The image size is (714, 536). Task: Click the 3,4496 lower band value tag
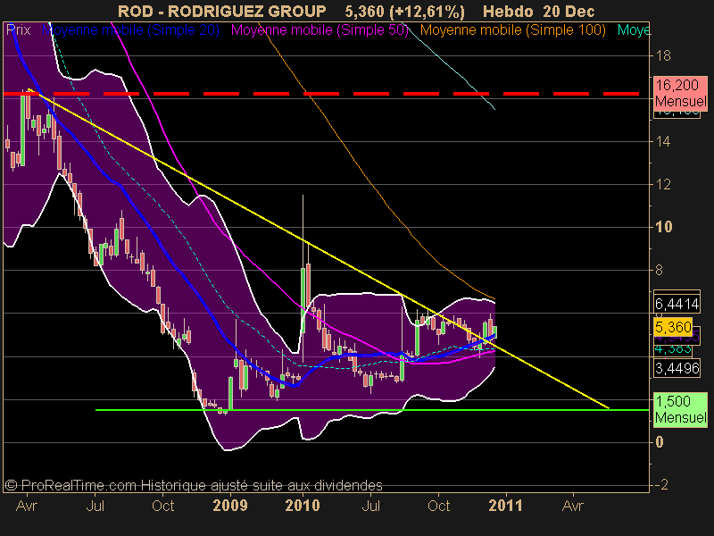click(677, 368)
